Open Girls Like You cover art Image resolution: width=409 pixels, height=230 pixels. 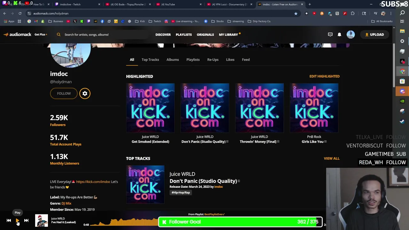click(314, 108)
